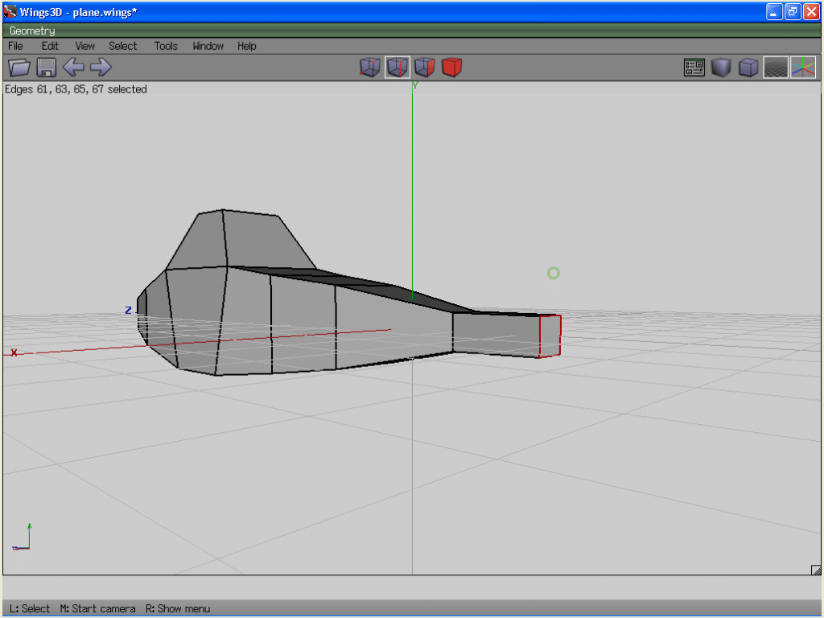
Task: Switch to vertex selection mode cube
Action: click(369, 68)
